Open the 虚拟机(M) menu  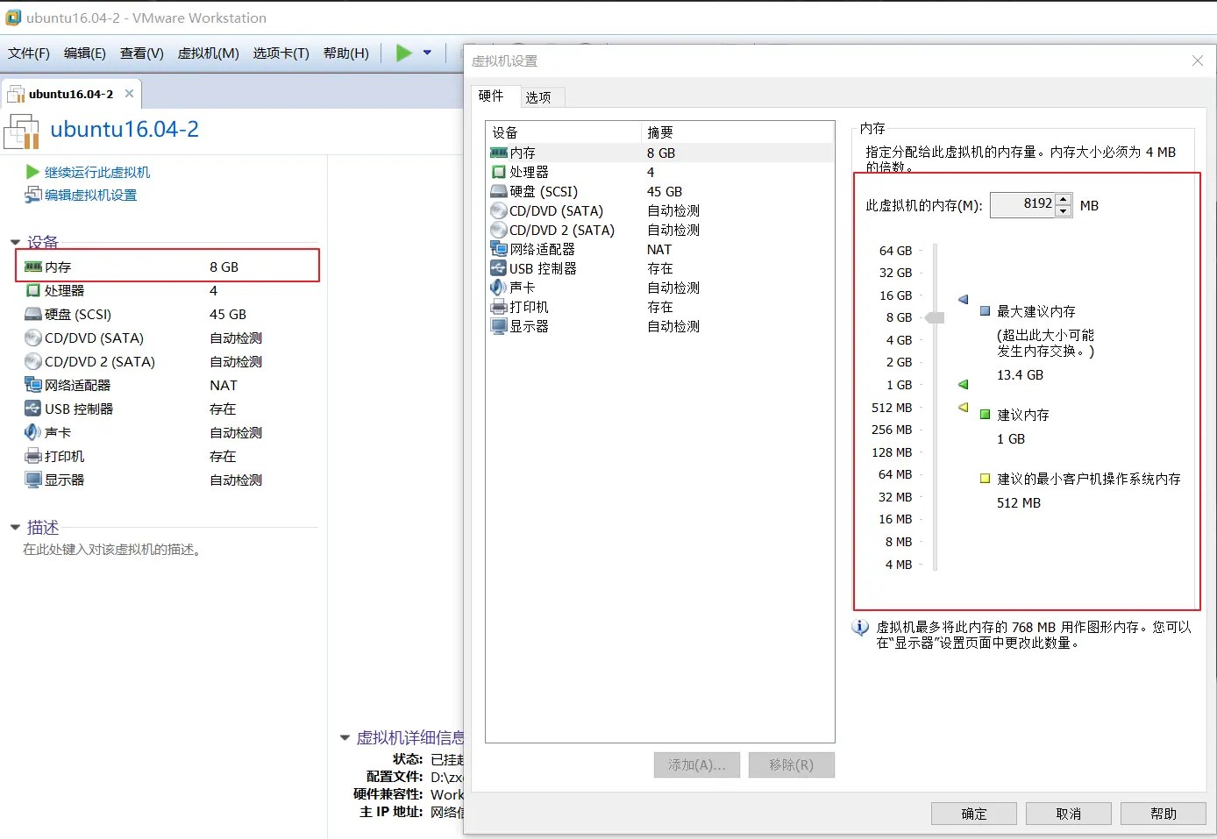(209, 53)
